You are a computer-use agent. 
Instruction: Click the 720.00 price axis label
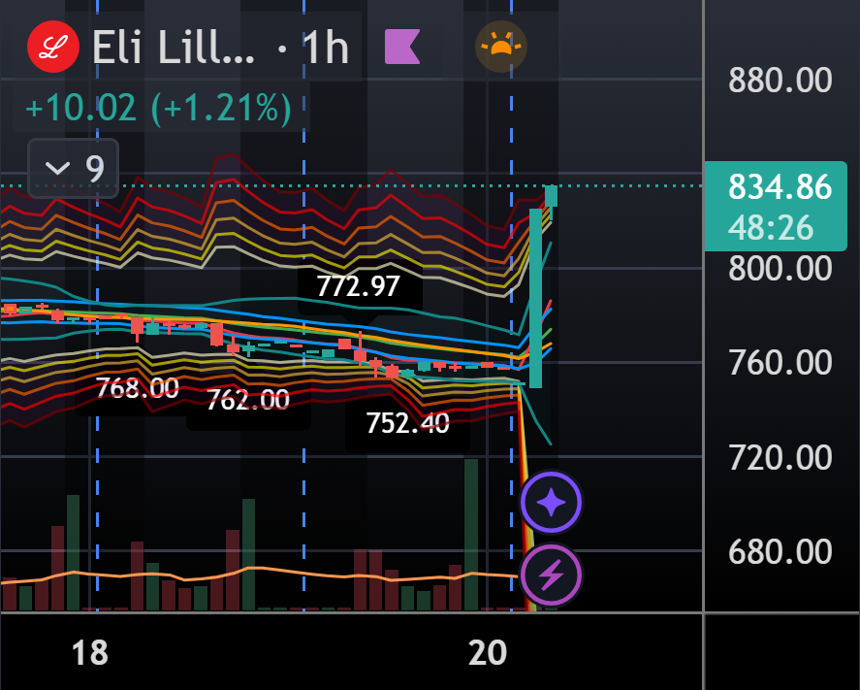click(780, 458)
